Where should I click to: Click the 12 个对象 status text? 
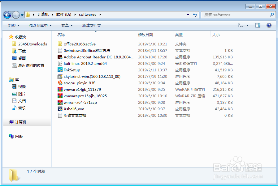pos(36,172)
